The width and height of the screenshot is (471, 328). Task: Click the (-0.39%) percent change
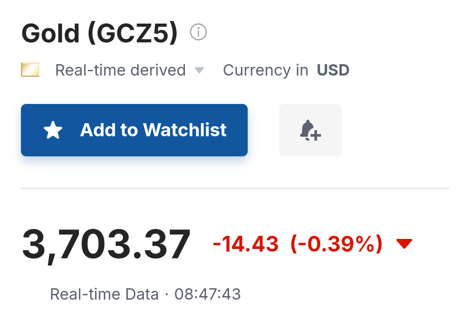click(x=336, y=244)
